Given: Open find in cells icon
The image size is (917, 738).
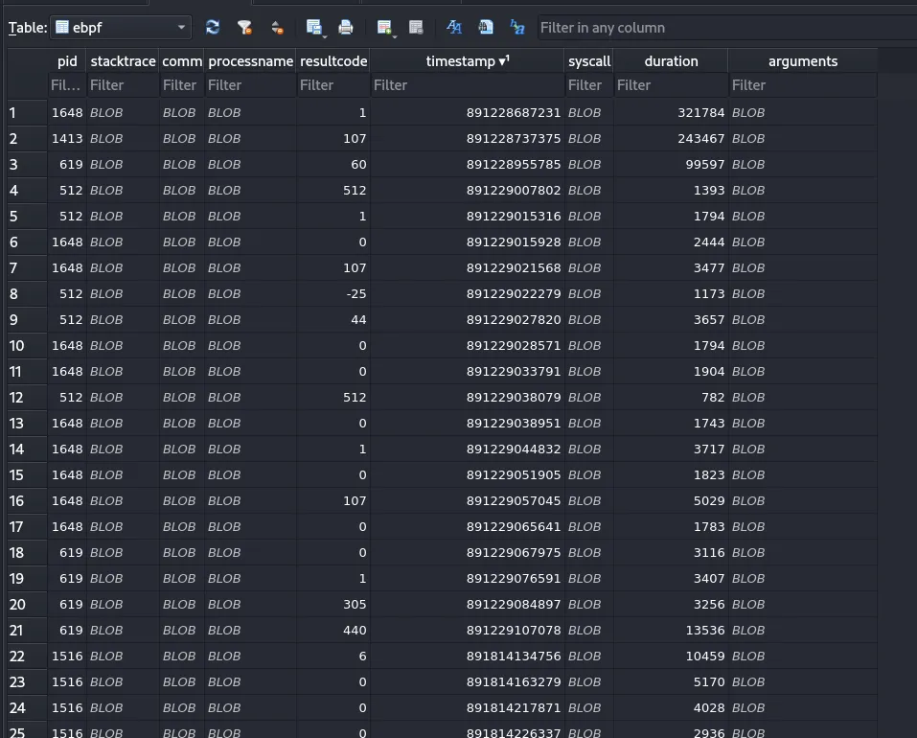Looking at the screenshot, I should (486, 28).
